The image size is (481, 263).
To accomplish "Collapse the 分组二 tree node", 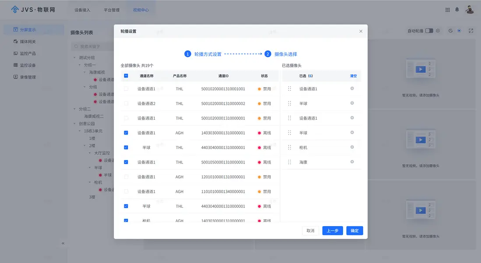I will 74,109.
